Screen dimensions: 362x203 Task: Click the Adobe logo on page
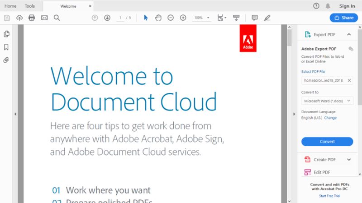[248, 38]
